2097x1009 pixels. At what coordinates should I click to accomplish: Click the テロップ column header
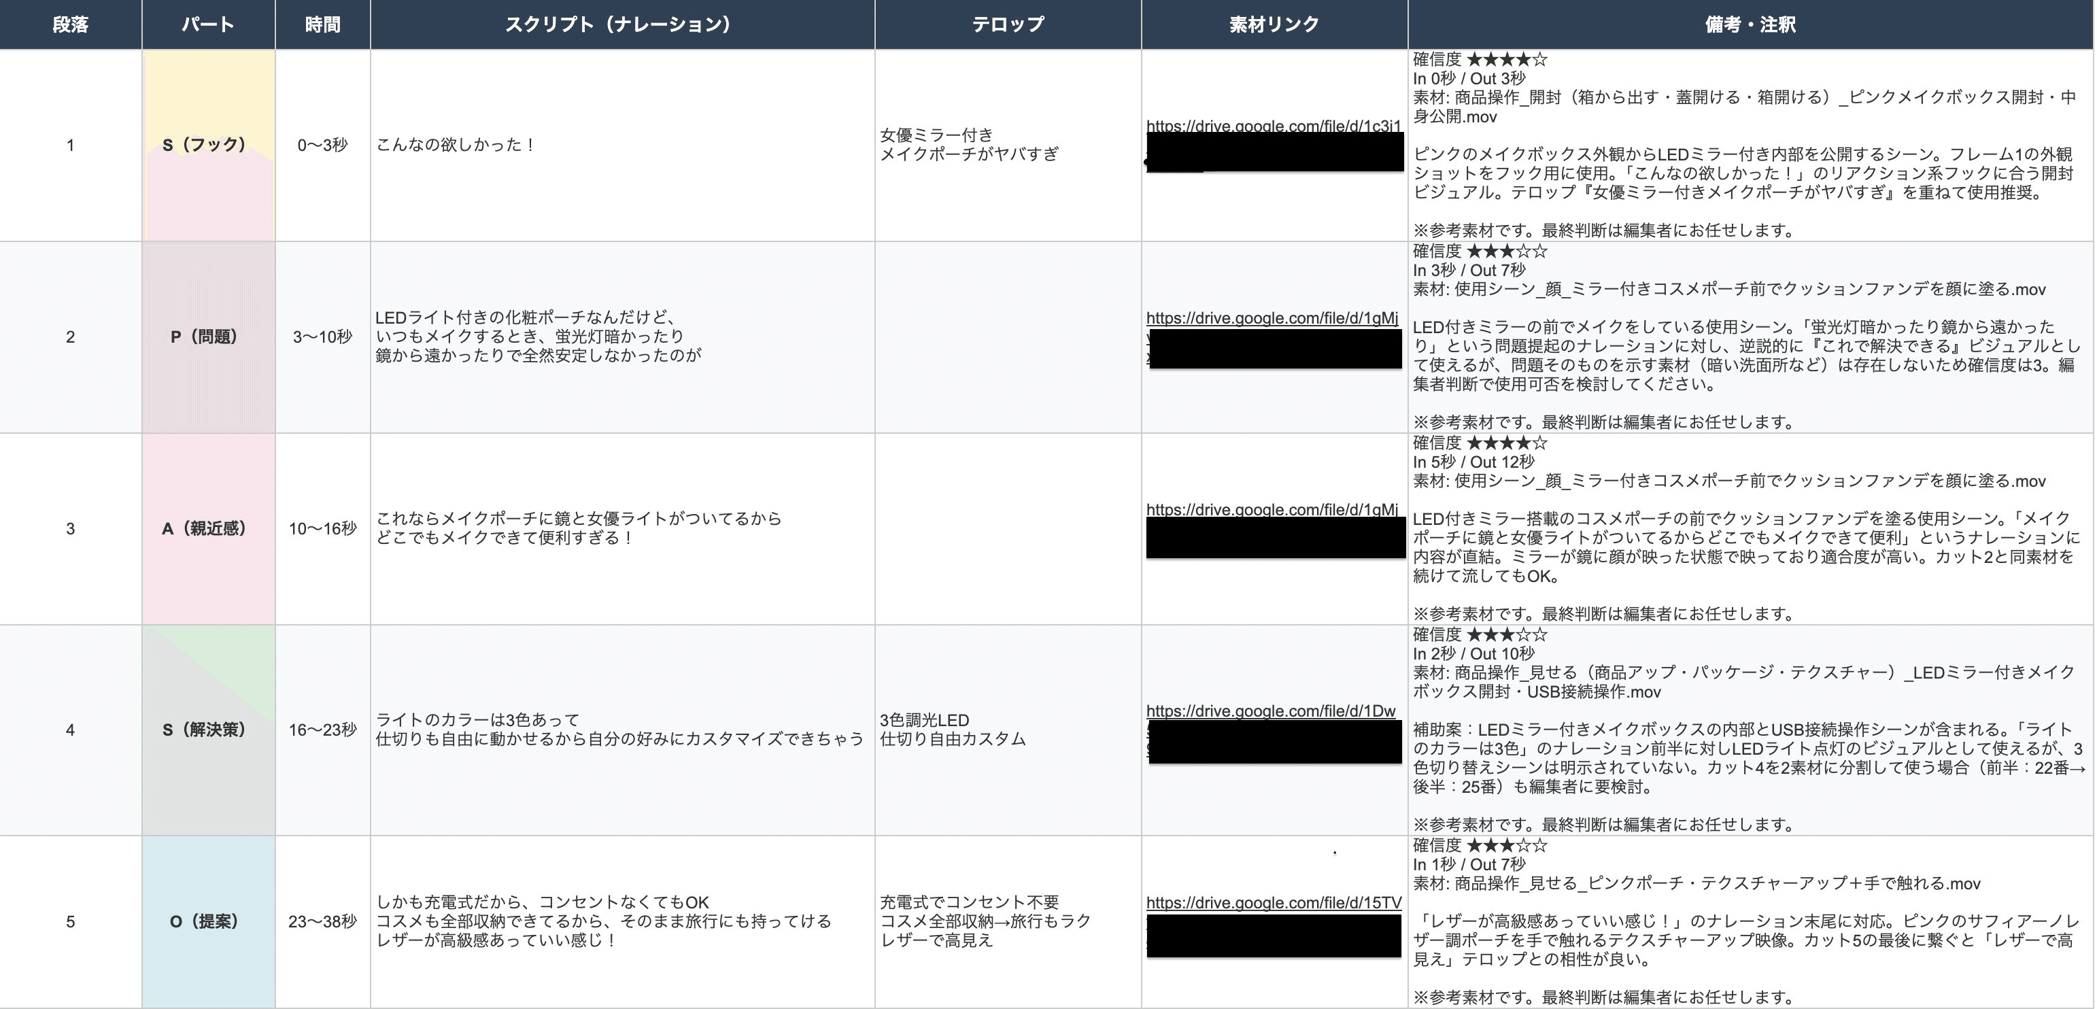1008,24
